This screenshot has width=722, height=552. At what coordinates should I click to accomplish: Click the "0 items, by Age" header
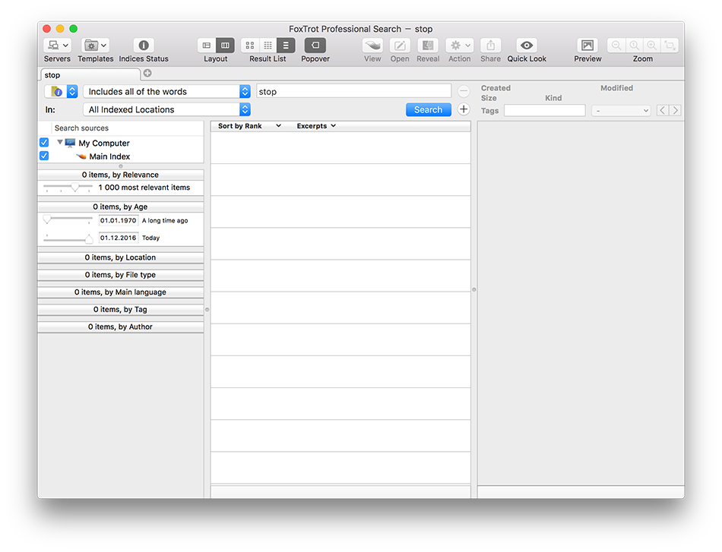[120, 207]
